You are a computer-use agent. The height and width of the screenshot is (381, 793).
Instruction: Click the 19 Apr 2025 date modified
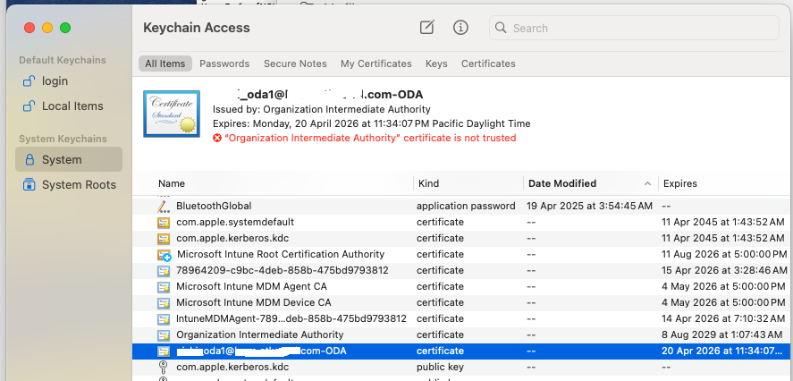tap(589, 206)
